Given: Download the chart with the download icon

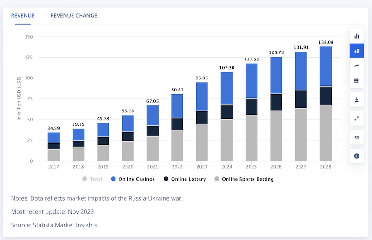Looking at the screenshot, I should coord(357,99).
